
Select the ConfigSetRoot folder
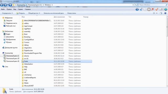tap(29, 40)
